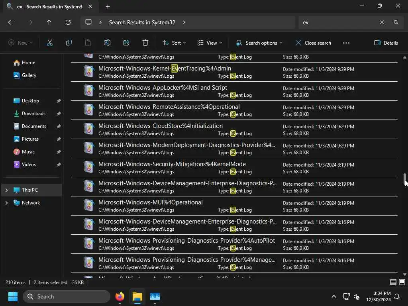Select Microsoft-Windows-MUI%4Operational file
Viewport: 408px width, 306px height.
(x=234, y=206)
